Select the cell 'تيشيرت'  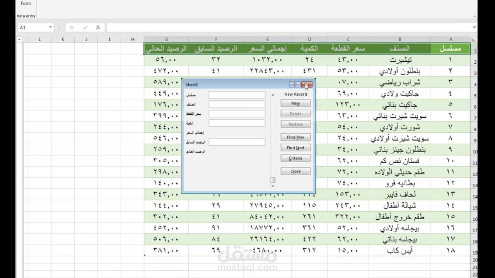[400, 60]
